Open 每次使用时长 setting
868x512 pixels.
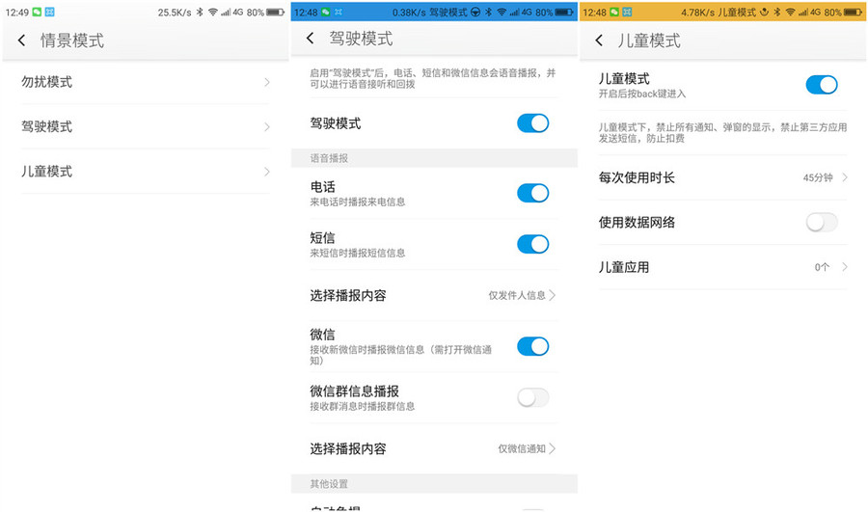(723, 177)
